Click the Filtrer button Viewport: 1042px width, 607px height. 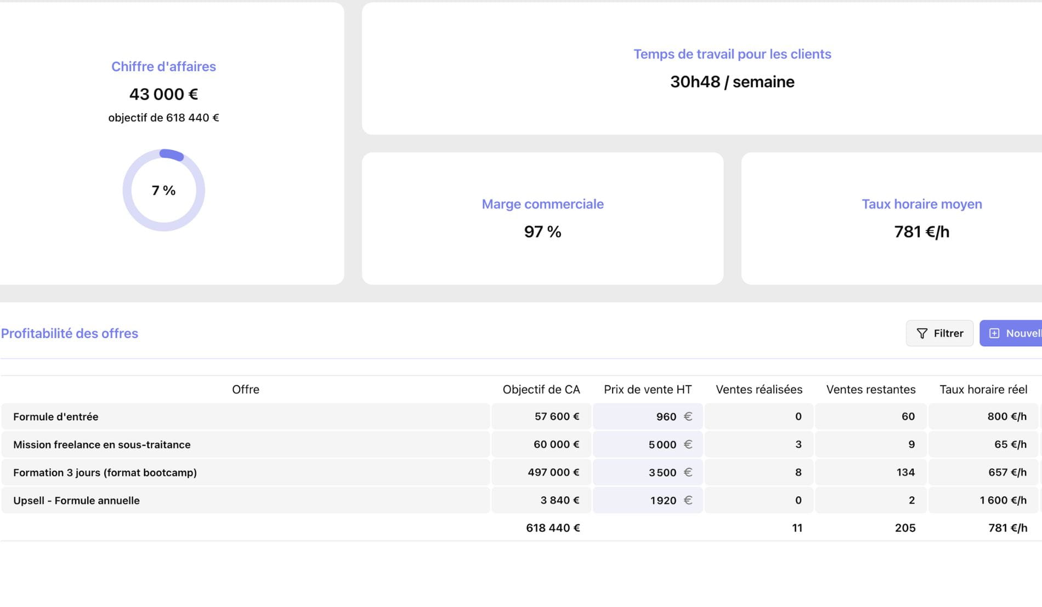pyautogui.click(x=939, y=333)
